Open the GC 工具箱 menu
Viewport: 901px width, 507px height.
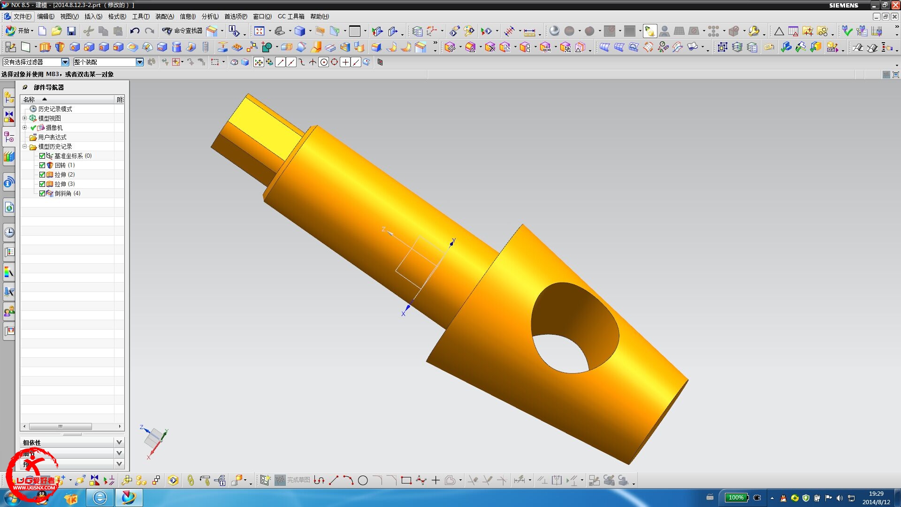coord(291,16)
